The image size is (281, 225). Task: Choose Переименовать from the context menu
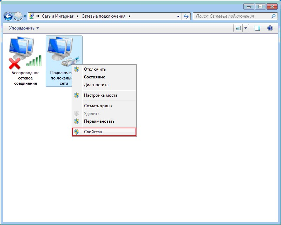(99, 121)
